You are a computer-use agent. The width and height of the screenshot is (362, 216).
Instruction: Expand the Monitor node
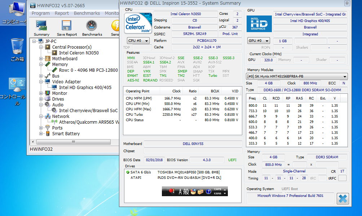pos(41,93)
